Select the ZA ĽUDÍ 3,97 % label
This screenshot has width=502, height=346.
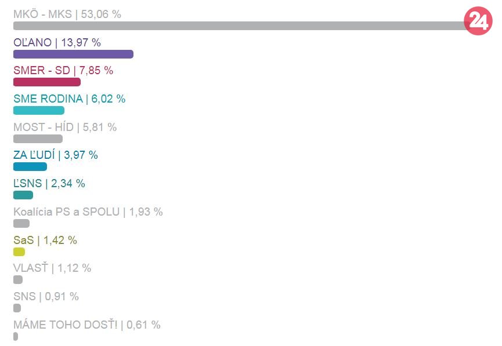click(56, 155)
